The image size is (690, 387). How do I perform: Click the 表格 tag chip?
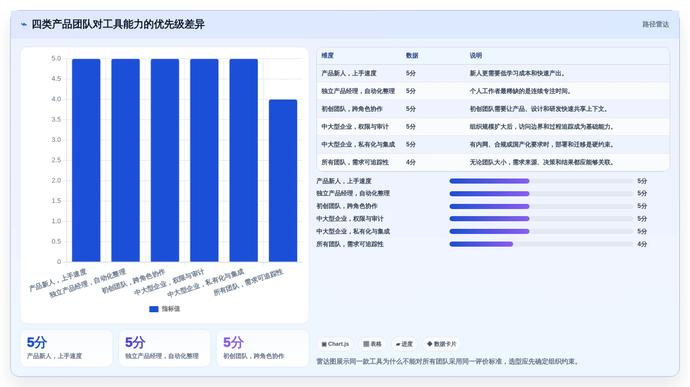click(373, 344)
